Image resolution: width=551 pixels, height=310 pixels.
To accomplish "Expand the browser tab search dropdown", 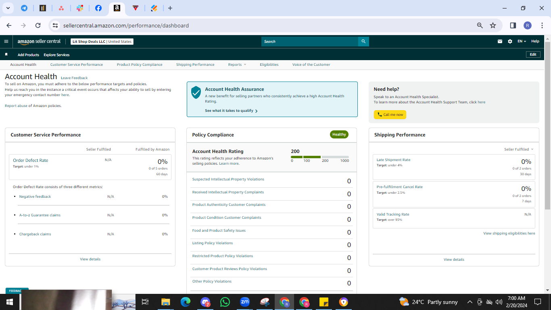I will [8, 8].
